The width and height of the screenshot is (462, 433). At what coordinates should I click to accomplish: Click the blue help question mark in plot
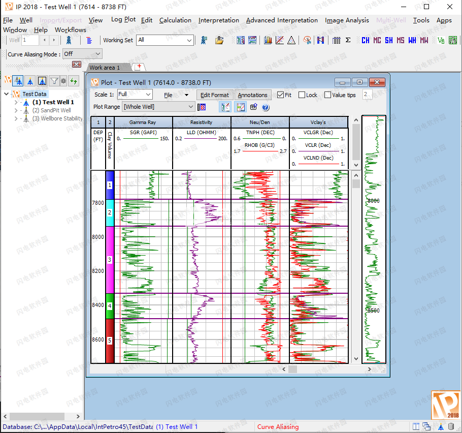[x=266, y=107]
